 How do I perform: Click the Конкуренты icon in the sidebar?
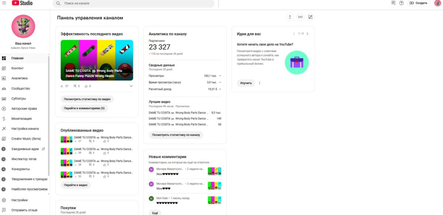point(4,169)
